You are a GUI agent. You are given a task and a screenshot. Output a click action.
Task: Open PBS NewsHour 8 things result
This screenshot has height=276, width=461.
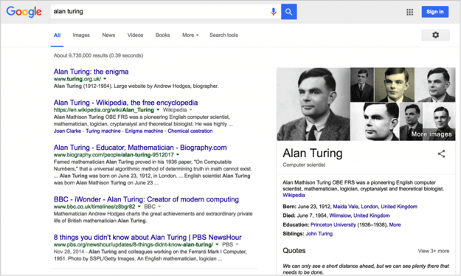148,237
